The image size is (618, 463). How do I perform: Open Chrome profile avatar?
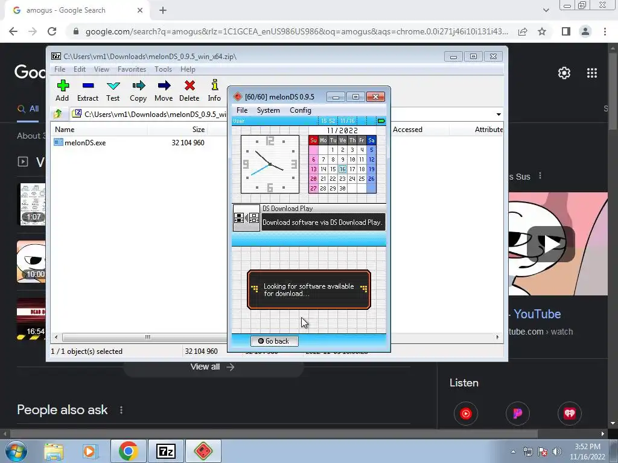click(585, 31)
